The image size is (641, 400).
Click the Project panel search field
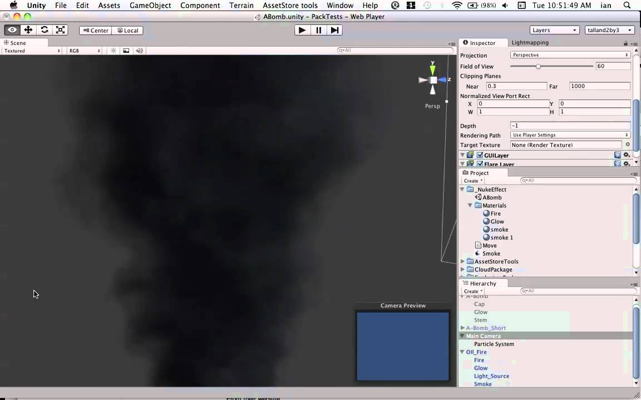coord(578,181)
